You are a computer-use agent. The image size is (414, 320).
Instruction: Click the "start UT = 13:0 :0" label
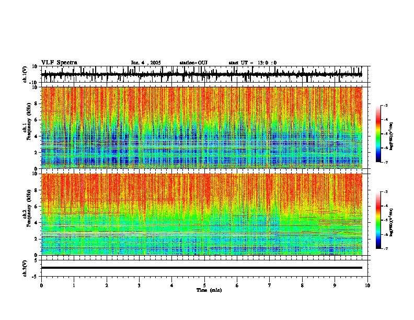pyautogui.click(x=252, y=63)
